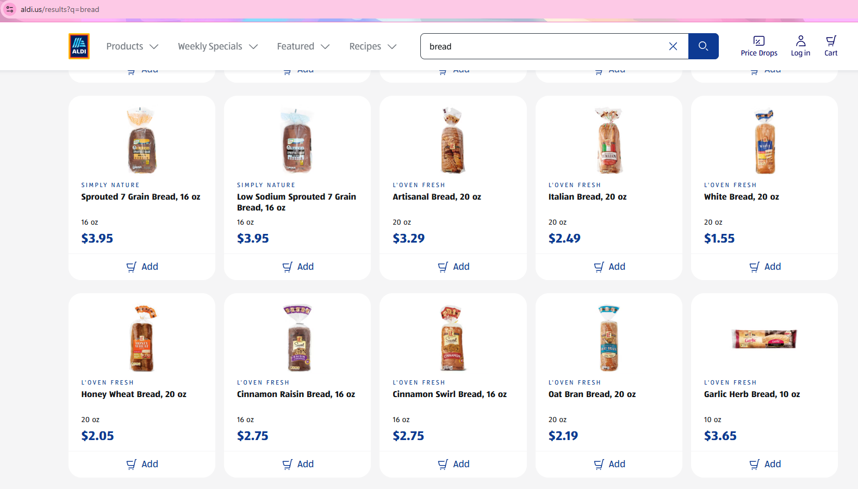The image size is (858, 489).
Task: Open Price Drops page
Action: 758,46
